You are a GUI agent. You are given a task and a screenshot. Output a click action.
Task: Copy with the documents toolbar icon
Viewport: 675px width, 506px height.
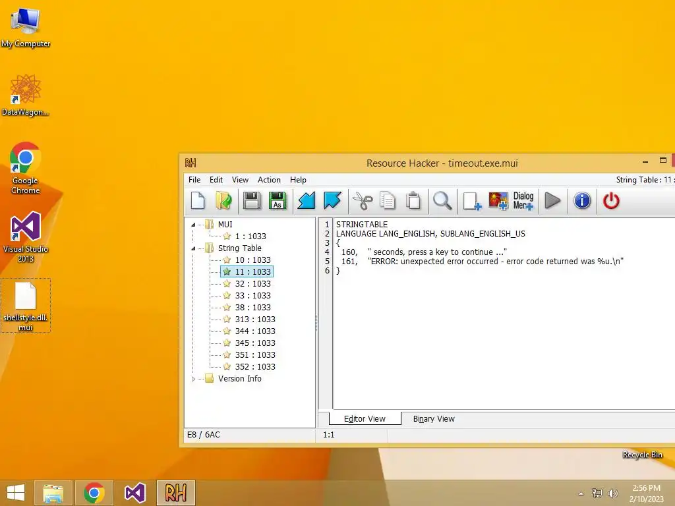click(388, 201)
